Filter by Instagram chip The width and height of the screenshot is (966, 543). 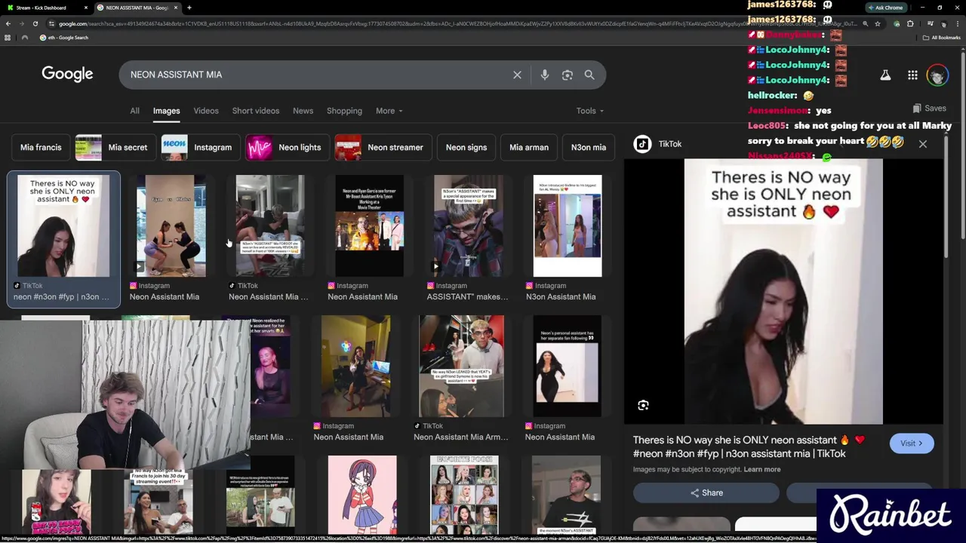pyautogui.click(x=200, y=147)
